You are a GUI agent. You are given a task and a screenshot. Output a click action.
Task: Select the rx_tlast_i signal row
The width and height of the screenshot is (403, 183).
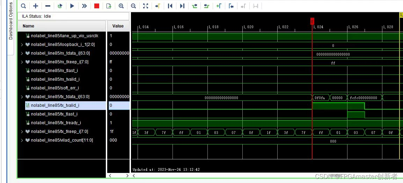(54, 71)
